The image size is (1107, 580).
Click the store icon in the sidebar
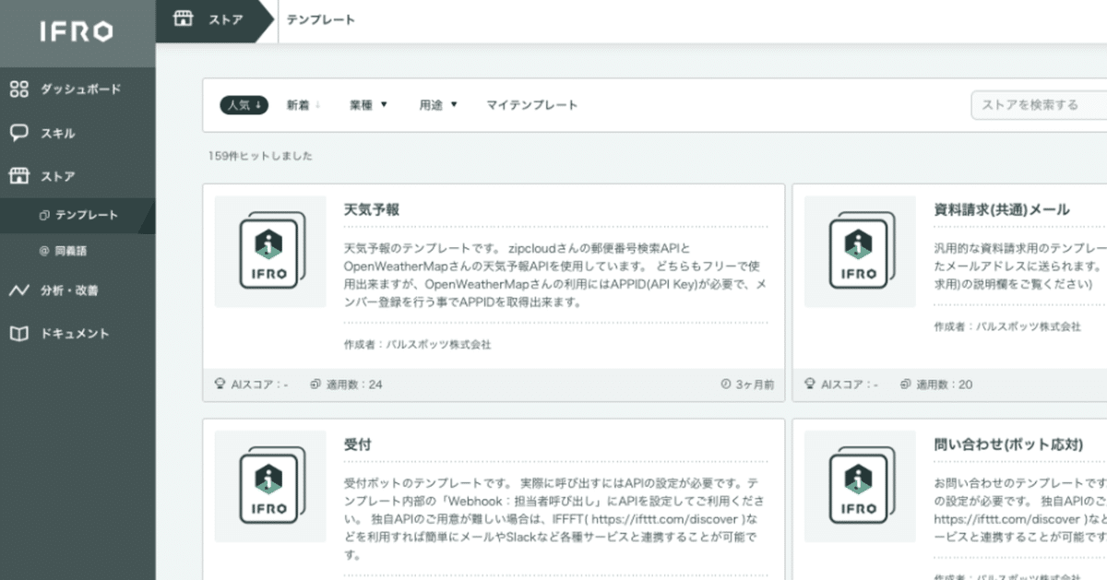[x=19, y=176]
